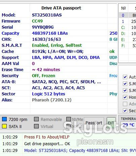This screenshot has height=156, width=136.
Task: Toggle the second S.M checkbox
Action: (x=125, y=90)
